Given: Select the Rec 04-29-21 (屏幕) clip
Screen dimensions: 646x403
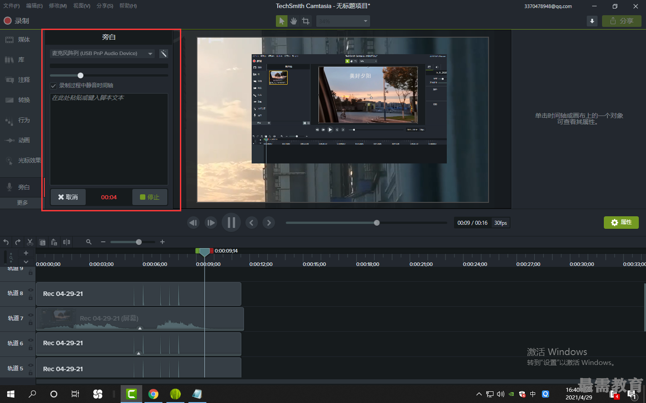Looking at the screenshot, I should (140, 318).
